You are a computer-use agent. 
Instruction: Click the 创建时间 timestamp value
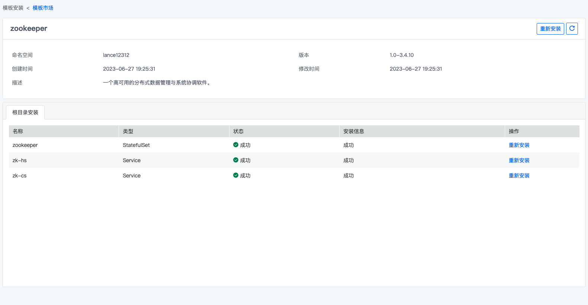[129, 69]
